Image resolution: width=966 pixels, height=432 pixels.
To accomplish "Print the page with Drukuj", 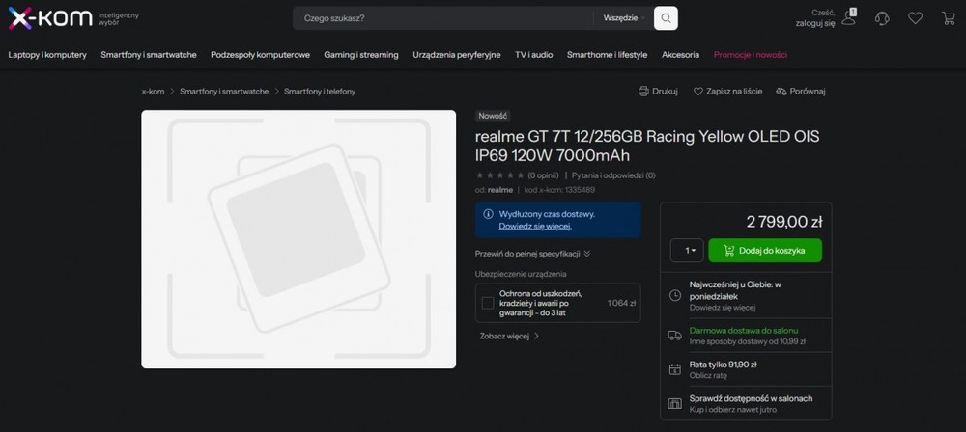I will pyautogui.click(x=658, y=92).
